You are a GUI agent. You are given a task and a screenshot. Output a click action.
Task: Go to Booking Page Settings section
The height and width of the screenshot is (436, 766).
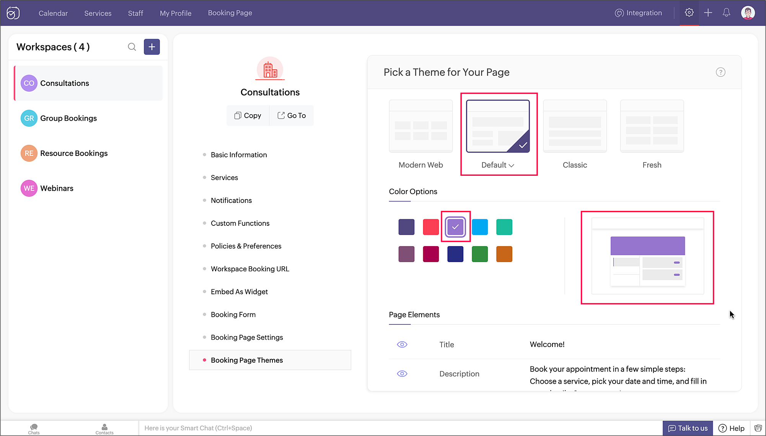(247, 337)
